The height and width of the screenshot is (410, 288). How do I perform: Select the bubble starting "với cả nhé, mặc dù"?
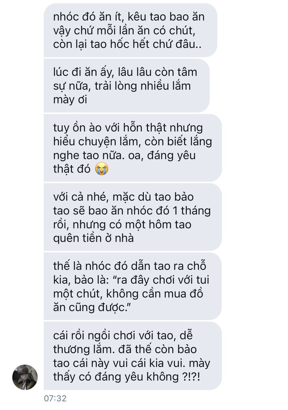(x=133, y=217)
